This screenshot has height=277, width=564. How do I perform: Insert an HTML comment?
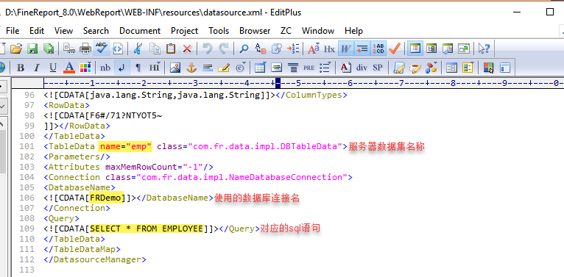[x=223, y=68]
